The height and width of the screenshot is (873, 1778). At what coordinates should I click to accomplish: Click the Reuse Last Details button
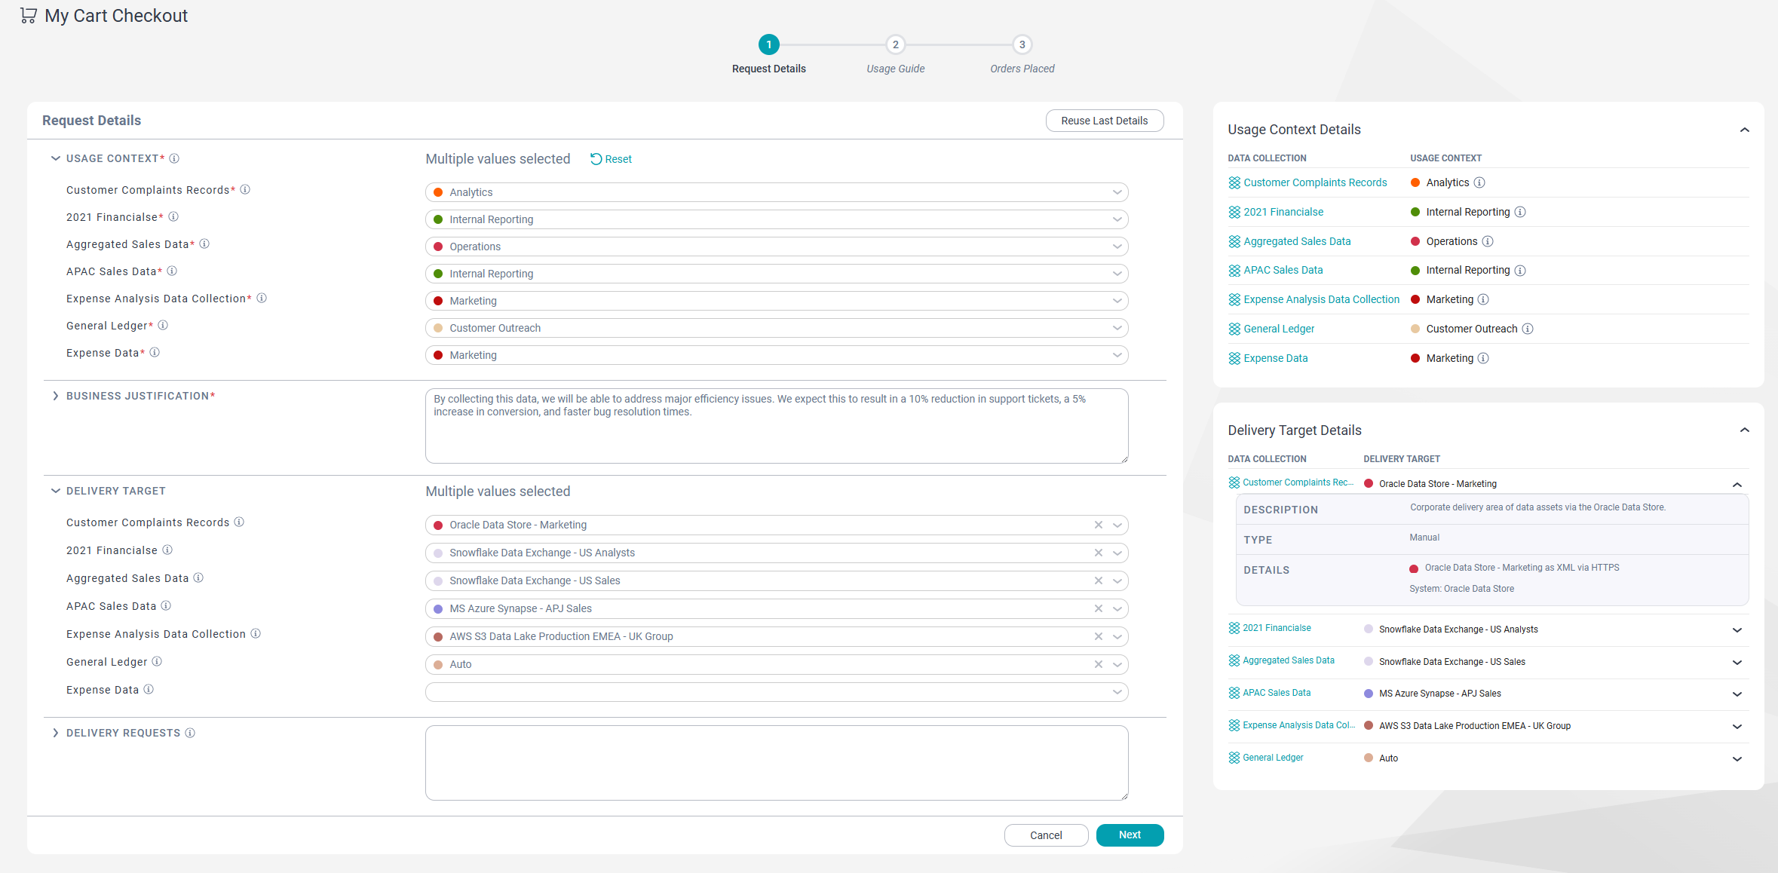coord(1104,121)
